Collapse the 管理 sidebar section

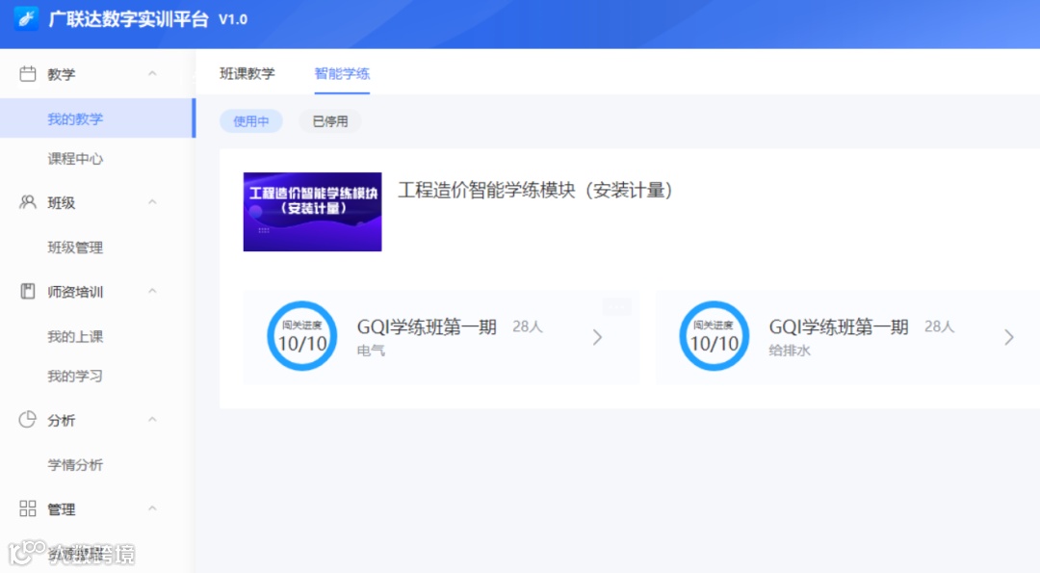tap(152, 508)
